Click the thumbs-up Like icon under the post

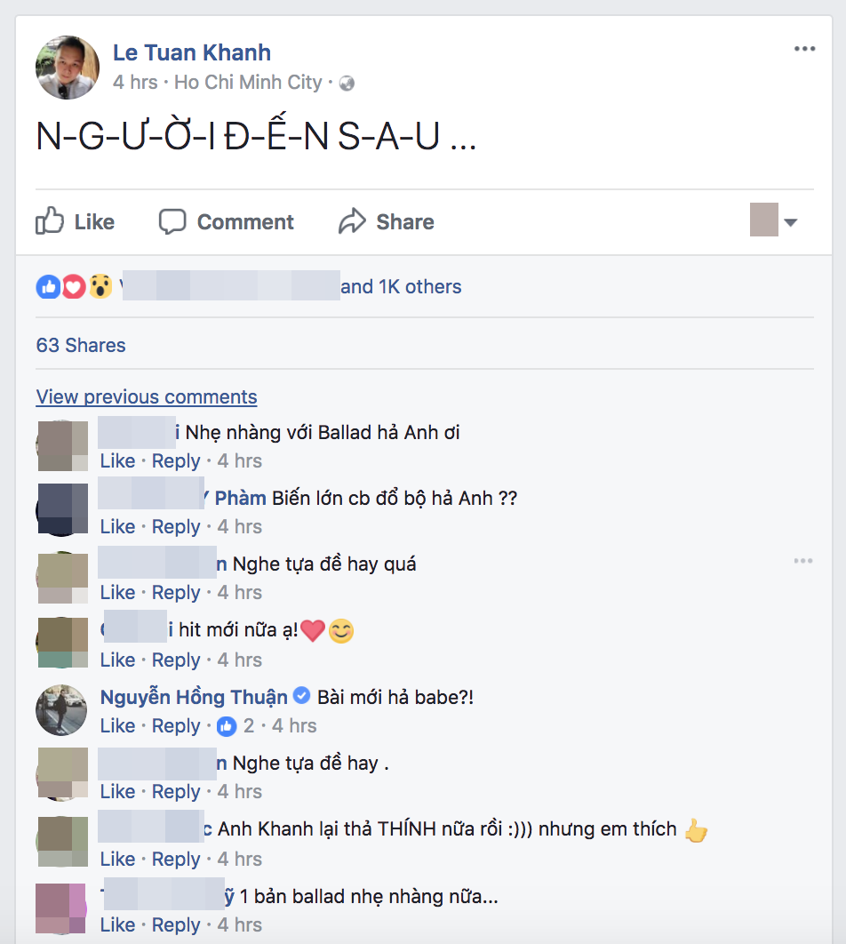50,220
